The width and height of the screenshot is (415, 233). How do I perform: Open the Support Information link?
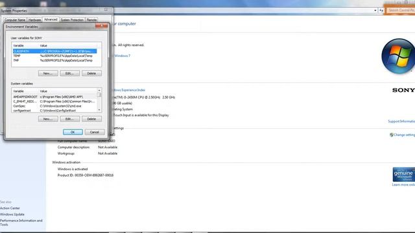(x=401, y=121)
